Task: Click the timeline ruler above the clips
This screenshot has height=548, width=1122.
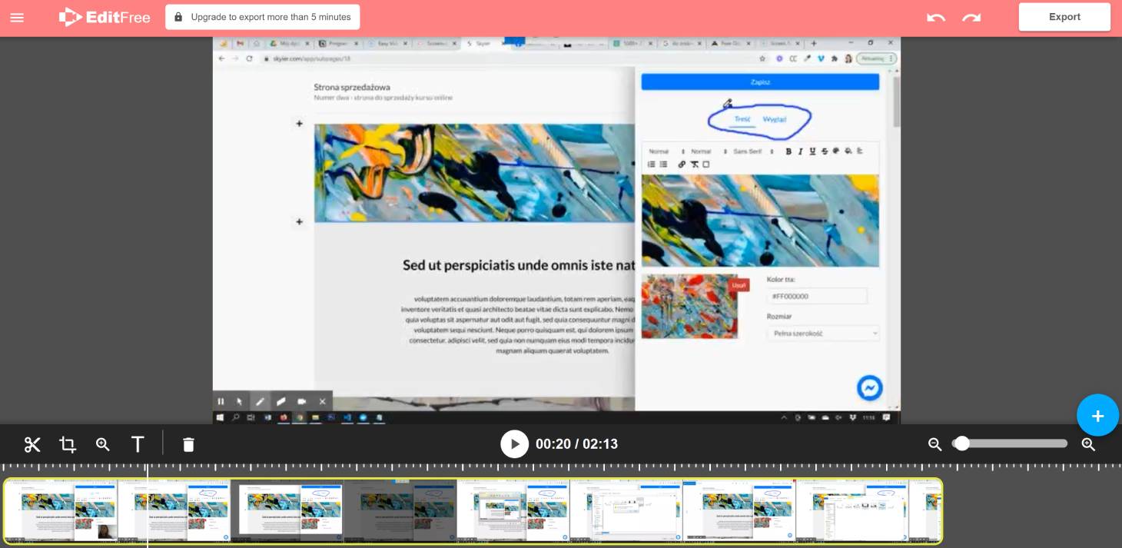Action: 538,467
